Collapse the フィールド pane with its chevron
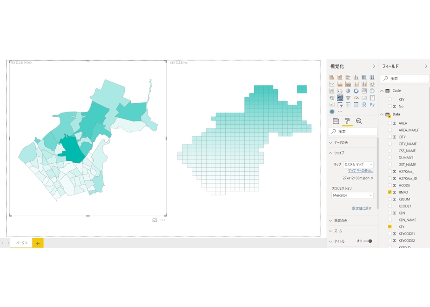The image size is (430, 307). pos(426,67)
